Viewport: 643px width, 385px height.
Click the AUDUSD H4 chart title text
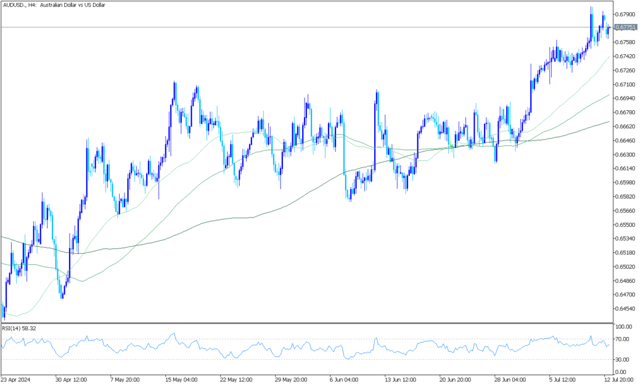tap(54, 5)
